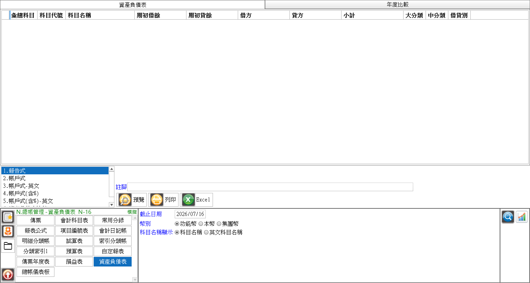
Task: Open the folder sidebar icon
Action: tap(8, 246)
